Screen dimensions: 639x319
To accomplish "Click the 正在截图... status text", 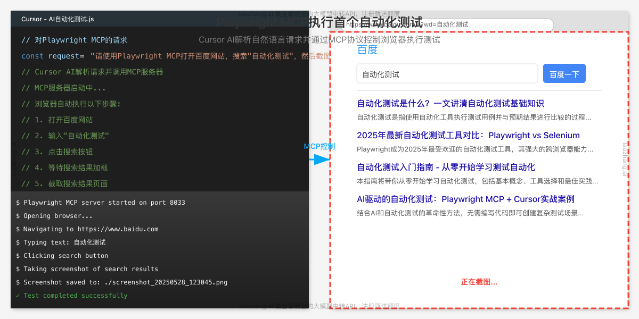I will click(479, 282).
